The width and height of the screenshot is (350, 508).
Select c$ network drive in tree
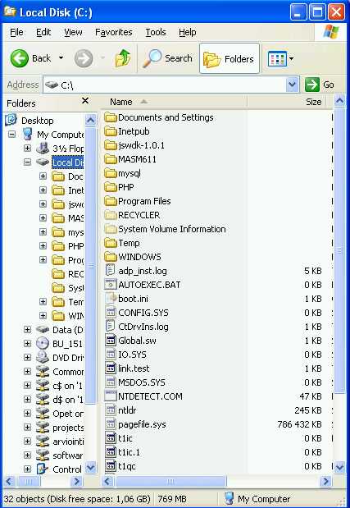click(67, 386)
